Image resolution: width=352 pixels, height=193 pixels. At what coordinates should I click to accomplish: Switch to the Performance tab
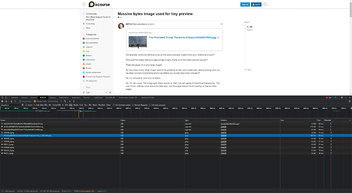[64, 98]
